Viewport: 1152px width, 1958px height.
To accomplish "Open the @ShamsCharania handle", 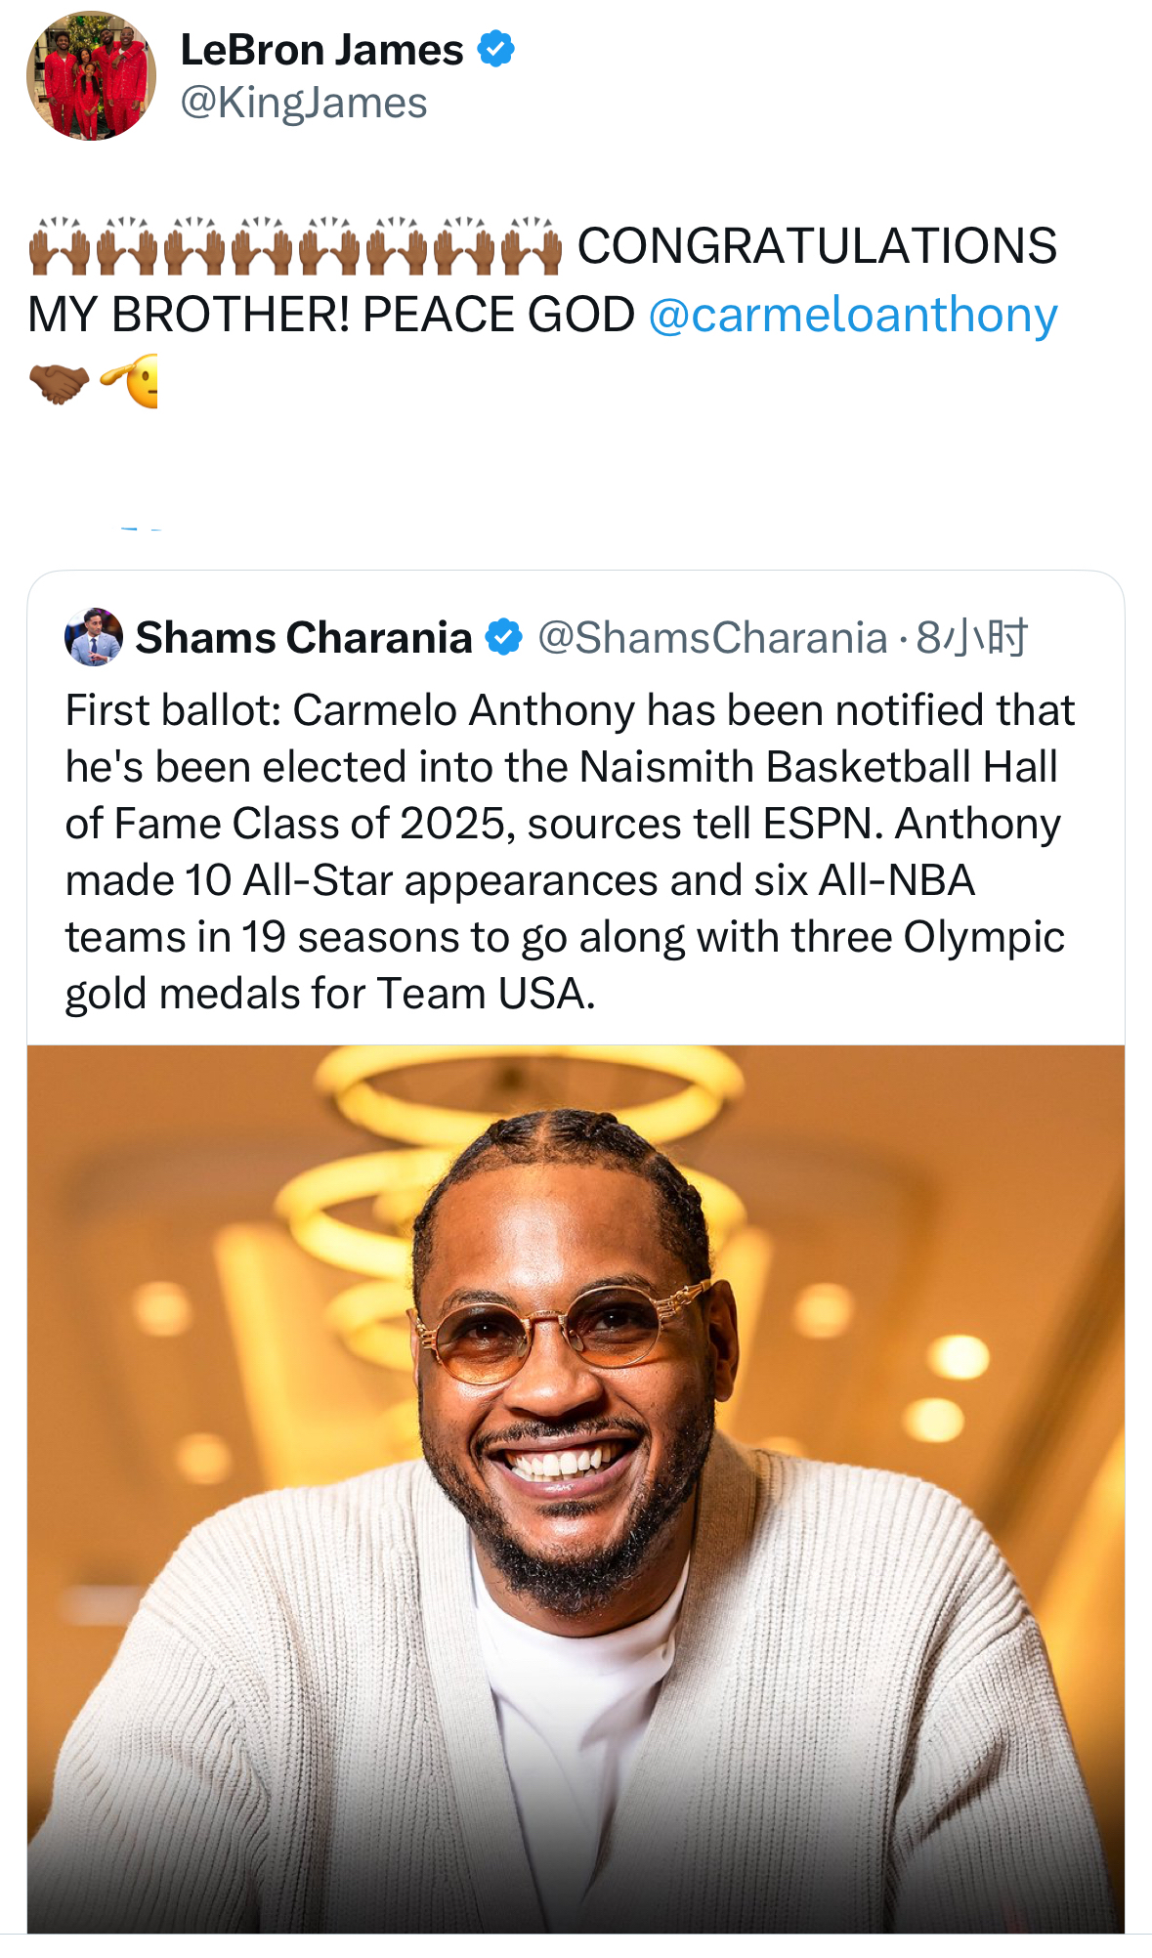I will (x=713, y=637).
